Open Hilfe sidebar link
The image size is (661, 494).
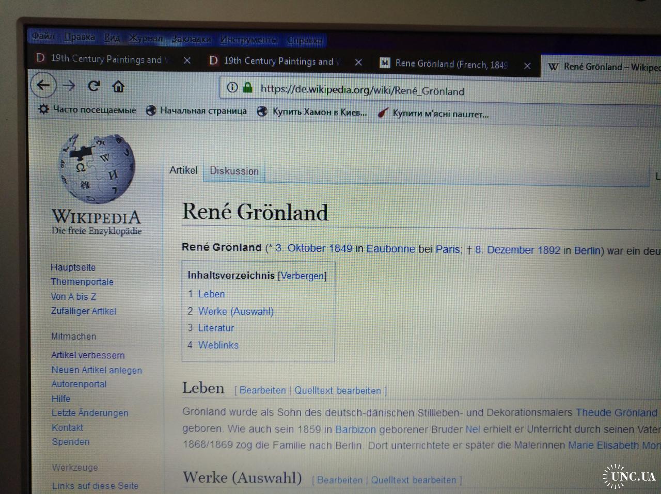pyautogui.click(x=61, y=399)
